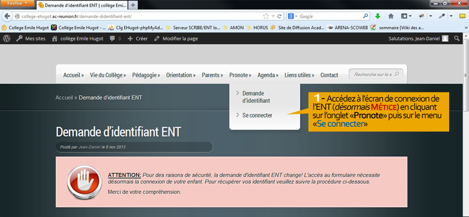Open the Firefox application menu
The width and height of the screenshot is (469, 217).
point(18,3)
